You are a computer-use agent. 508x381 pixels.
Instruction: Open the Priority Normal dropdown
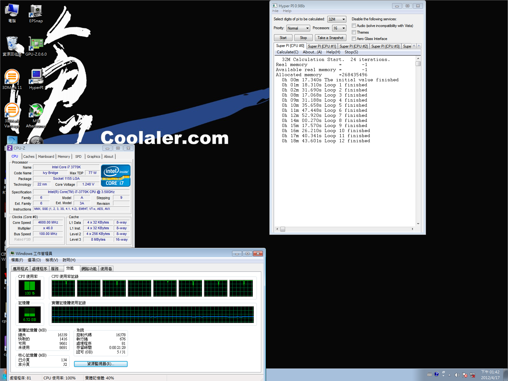coord(298,28)
